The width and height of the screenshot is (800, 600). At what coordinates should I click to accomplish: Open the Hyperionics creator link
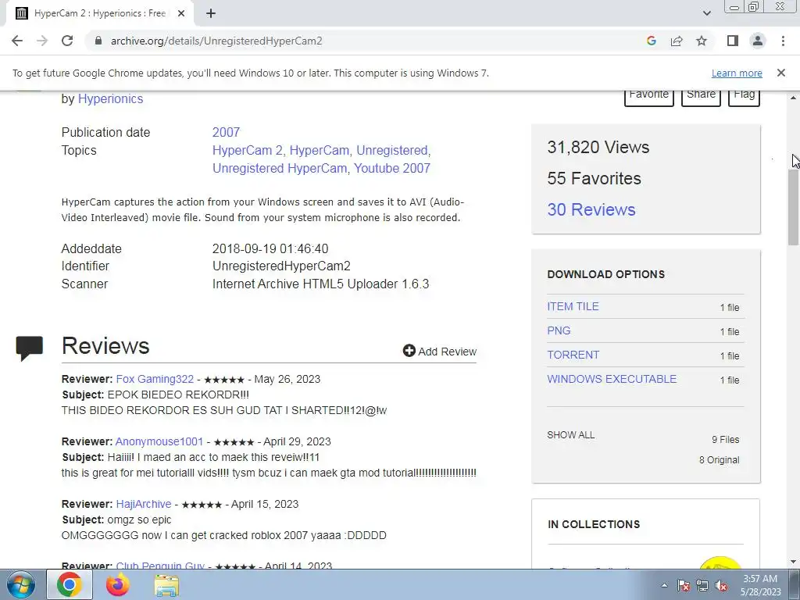tap(110, 99)
